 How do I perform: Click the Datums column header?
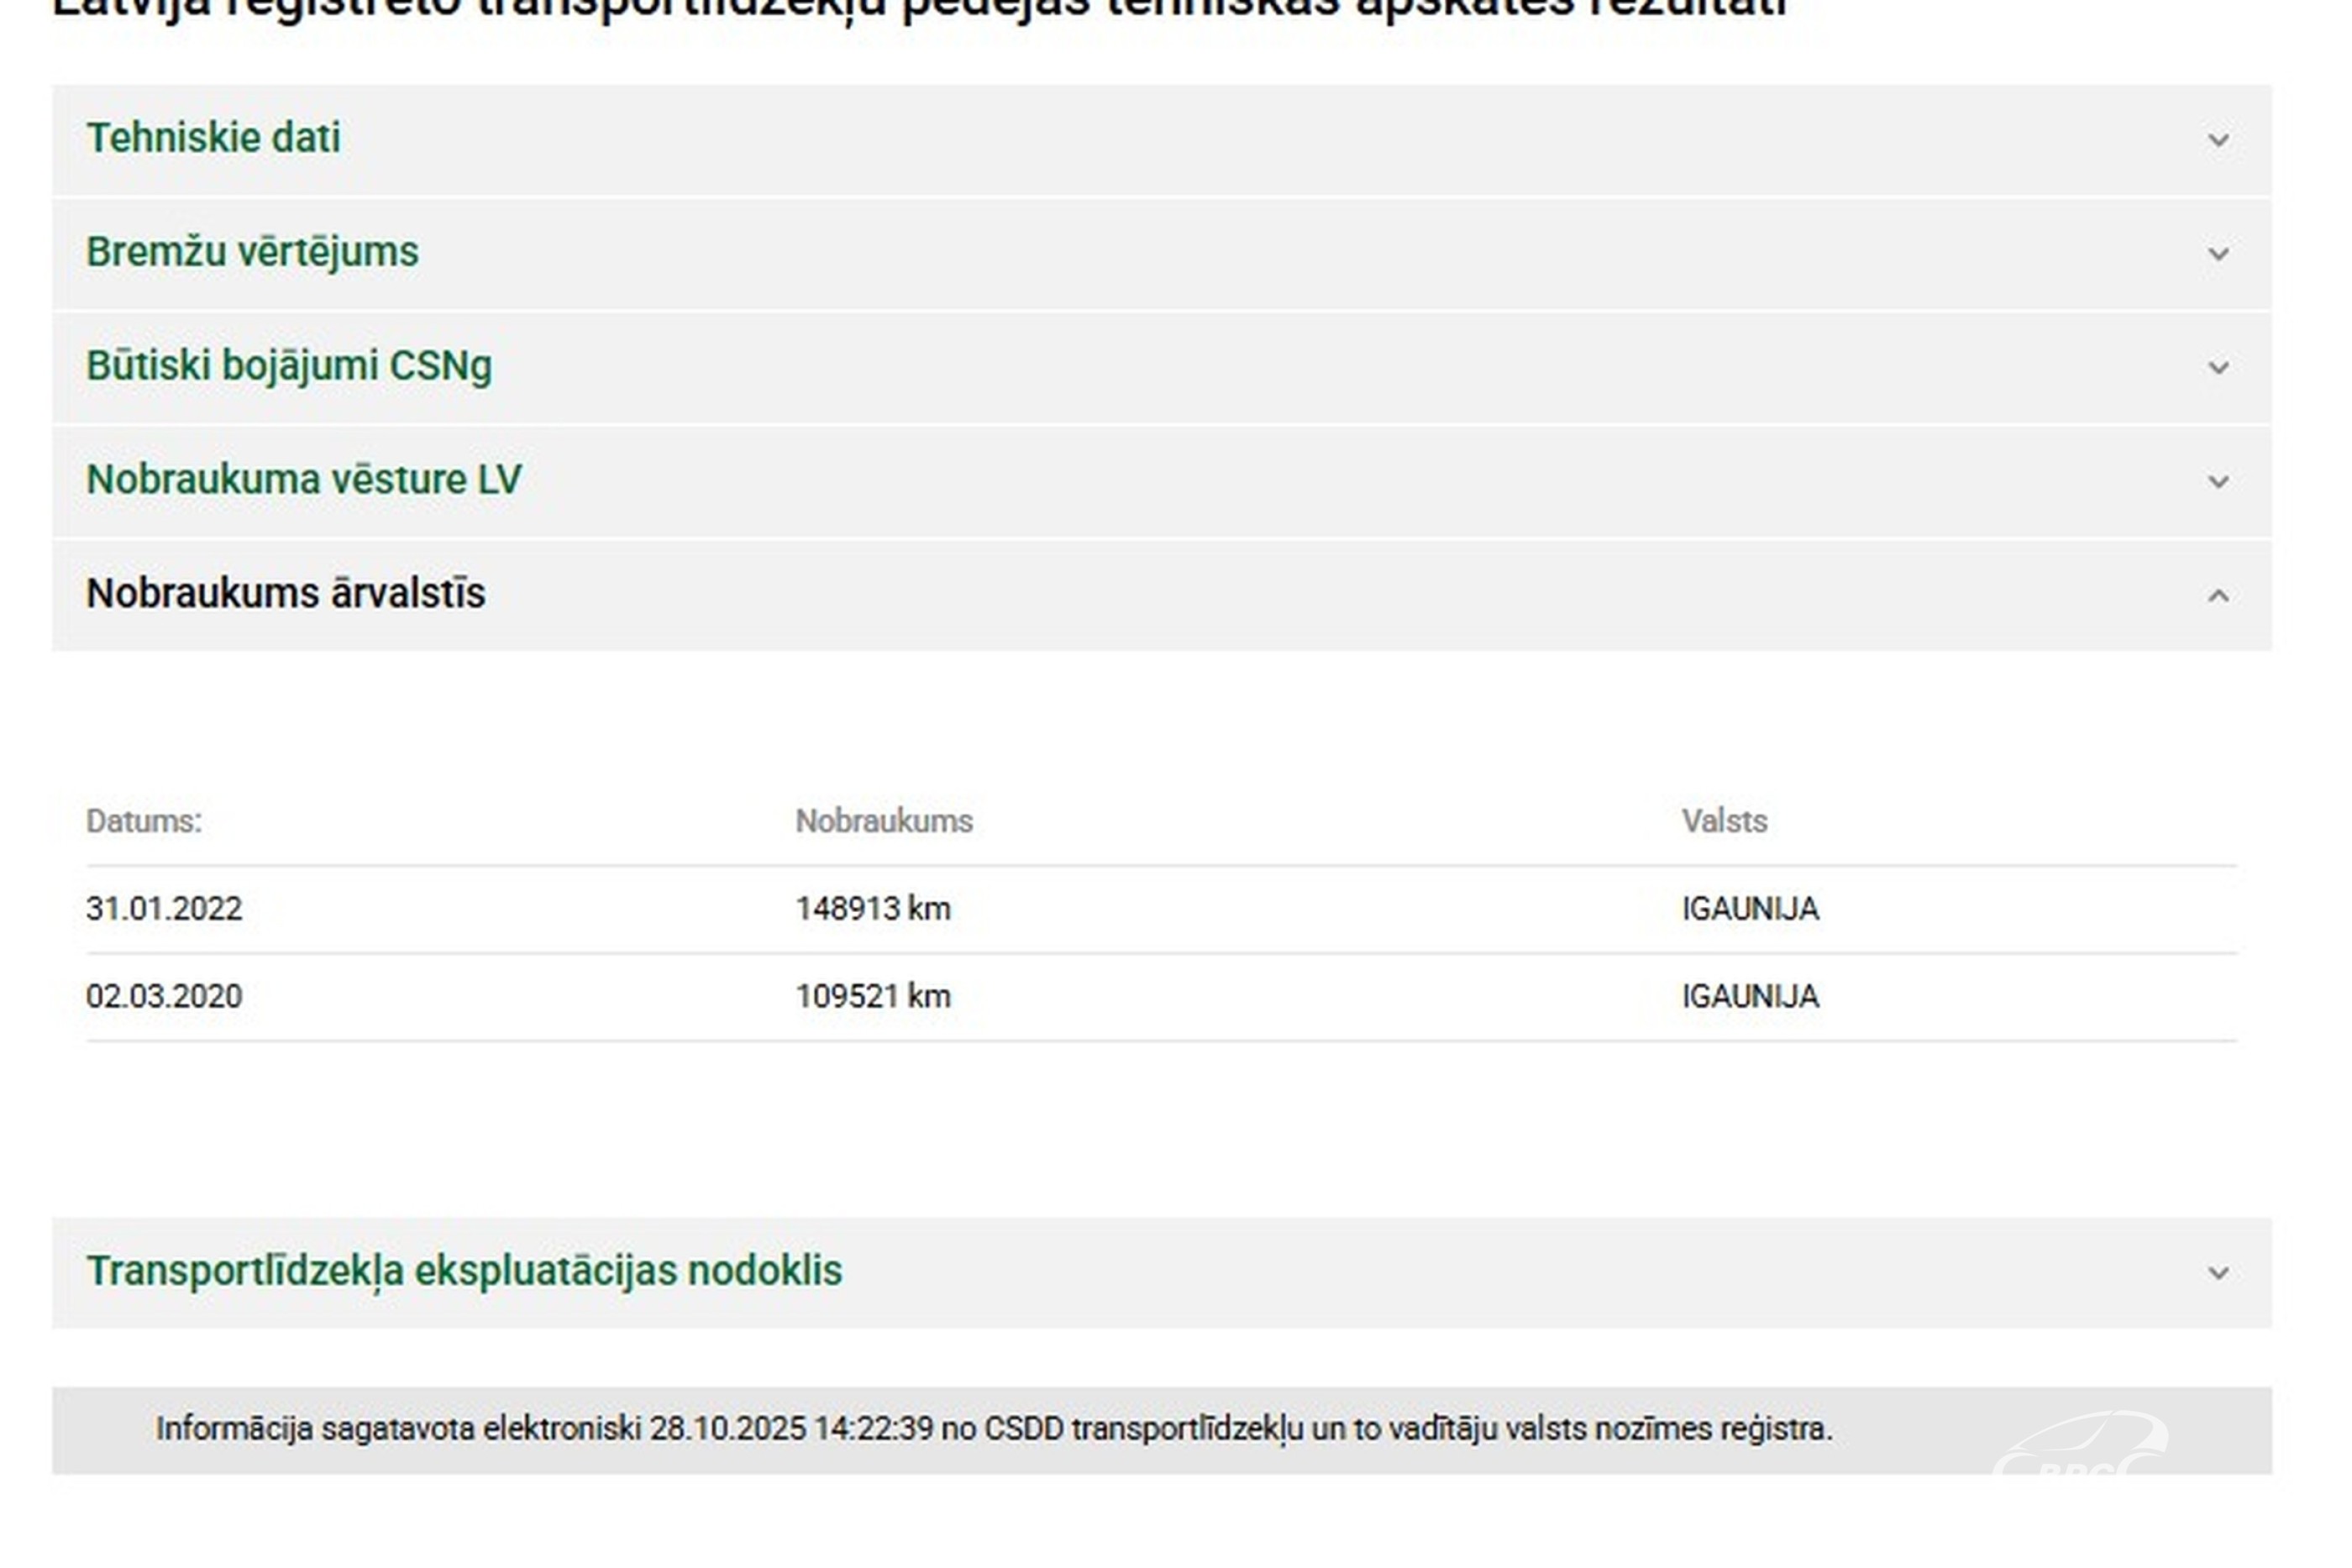[x=144, y=821]
